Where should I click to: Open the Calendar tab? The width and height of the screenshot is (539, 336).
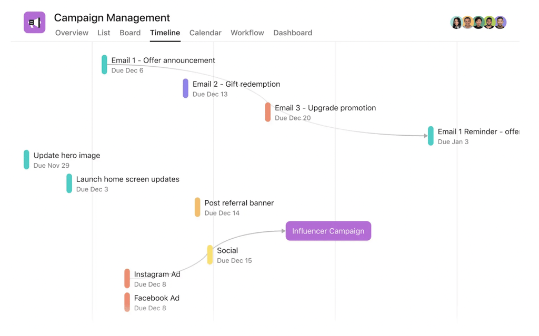pos(205,33)
